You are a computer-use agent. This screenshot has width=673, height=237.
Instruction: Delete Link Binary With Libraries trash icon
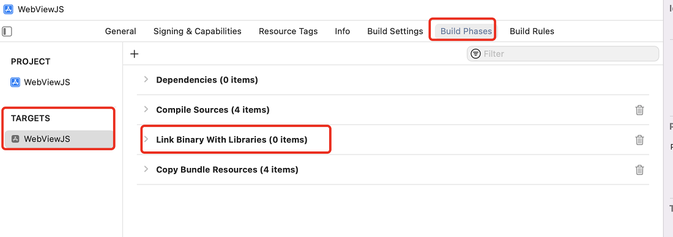[639, 140]
